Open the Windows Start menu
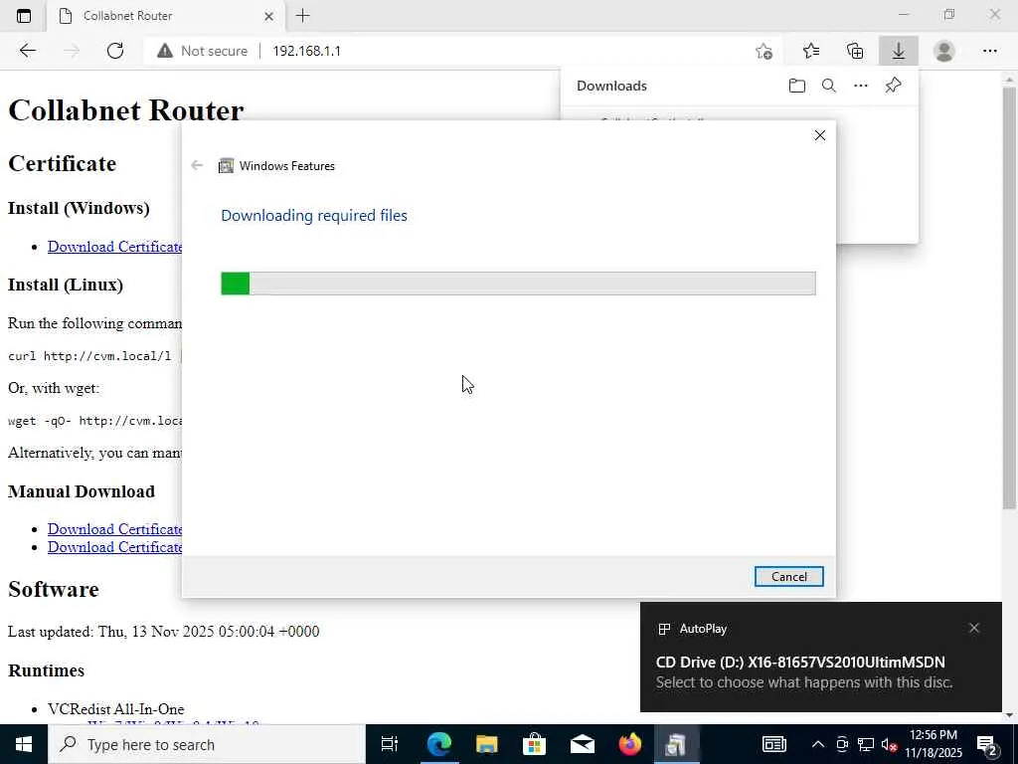 (x=24, y=744)
